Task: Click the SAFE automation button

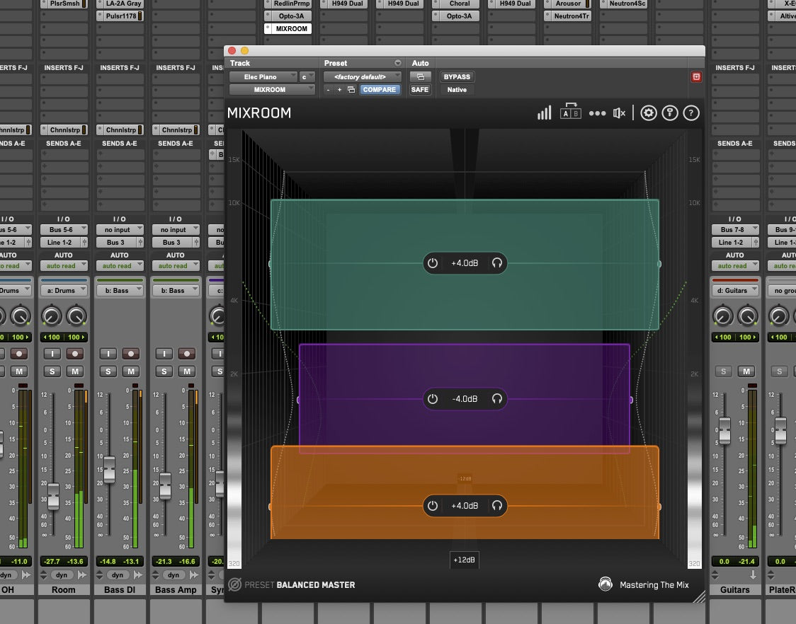Action: (420, 89)
